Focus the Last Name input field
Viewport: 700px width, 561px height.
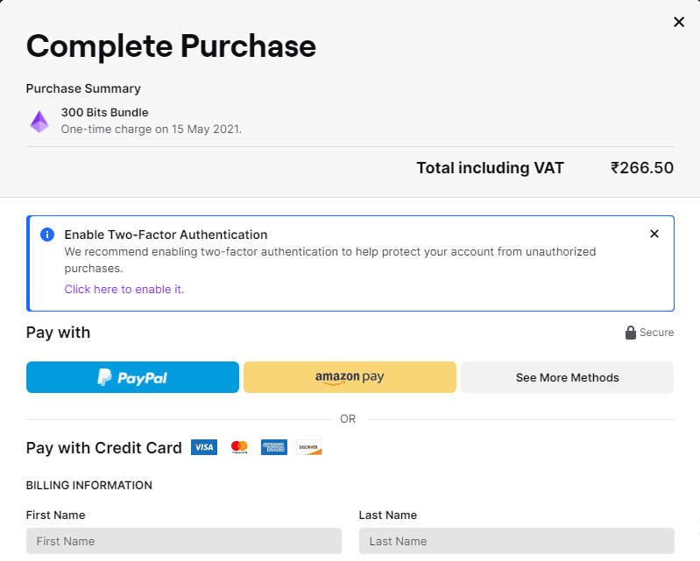click(516, 541)
